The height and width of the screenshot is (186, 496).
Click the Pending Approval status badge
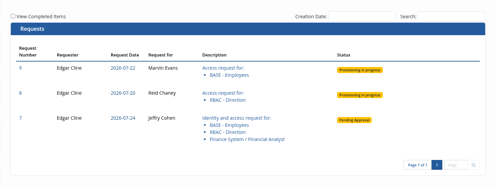[354, 120]
